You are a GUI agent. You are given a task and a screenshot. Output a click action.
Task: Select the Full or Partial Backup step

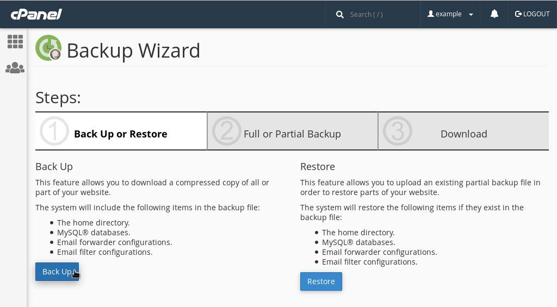point(292,134)
